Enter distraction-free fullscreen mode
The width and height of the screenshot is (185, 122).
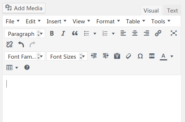pyautogui.click(x=174, y=34)
